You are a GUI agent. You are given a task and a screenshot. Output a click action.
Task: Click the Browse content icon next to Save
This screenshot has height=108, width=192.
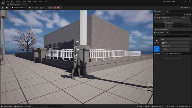tap(7, 8)
